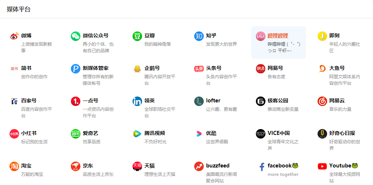Click the 优酷 title link
Screen dimensions: 373x185
[211, 133]
